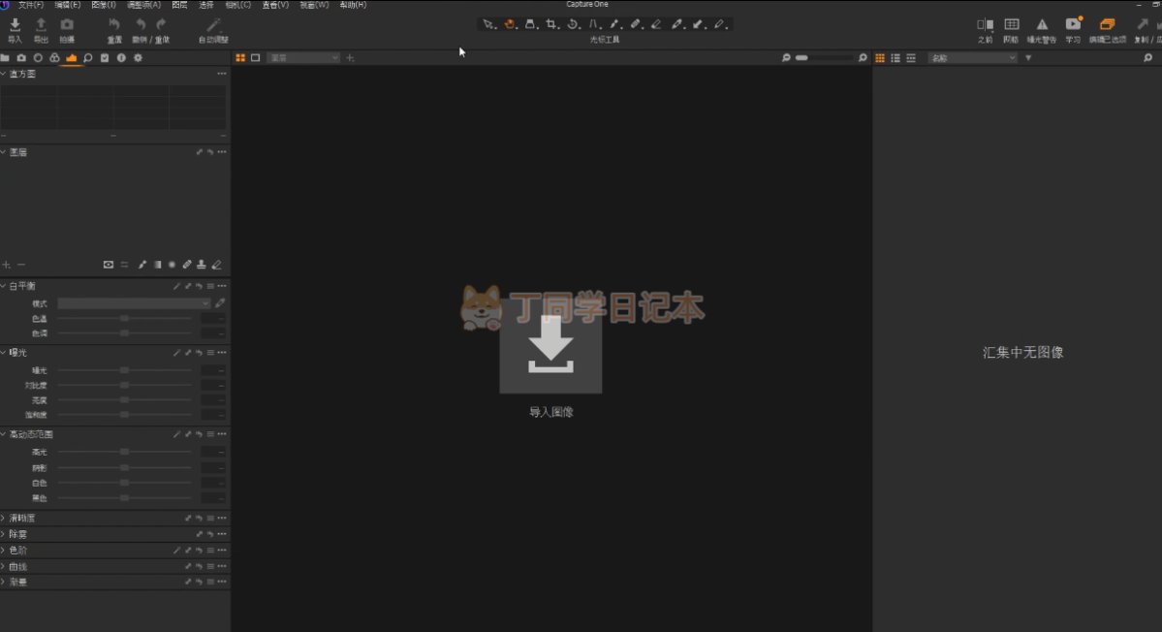The height and width of the screenshot is (632, 1162).
Task: Expand the Clarity (清晰度) panel
Action: (x=4, y=518)
